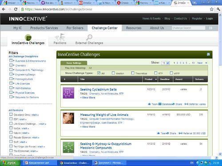Reload the page with refresh icon
The image size is (222, 166).
[16, 9]
